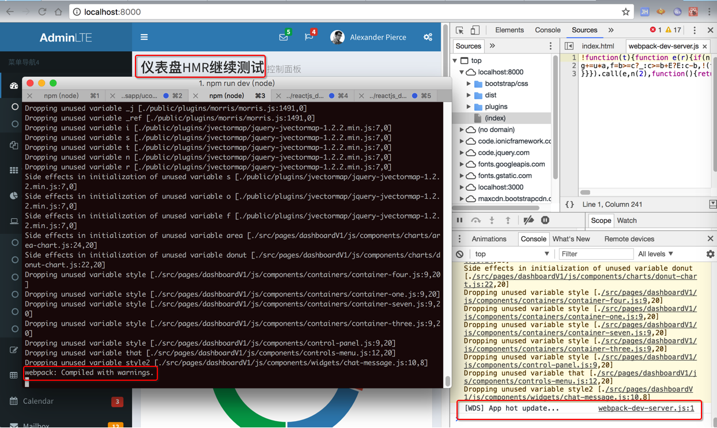
Task: Open the flag notifications icon
Action: 309,37
